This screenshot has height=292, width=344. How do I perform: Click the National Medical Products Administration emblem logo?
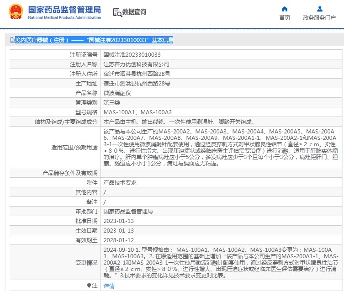15,12
